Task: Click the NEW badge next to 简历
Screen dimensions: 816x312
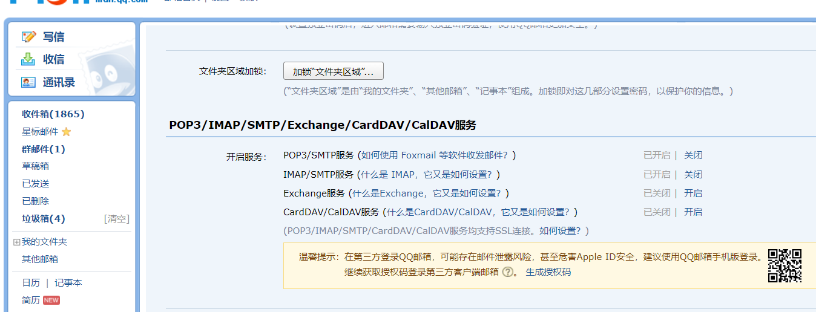Action: [x=51, y=301]
